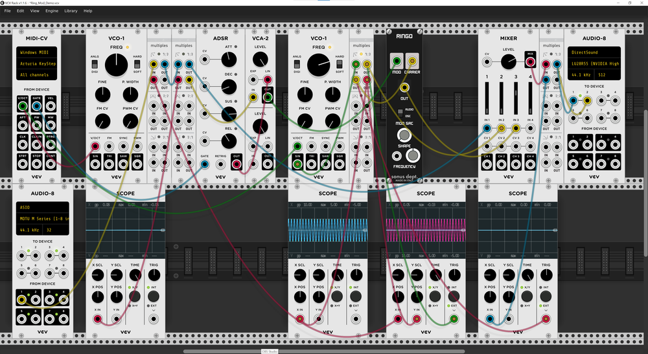Click the RINGO SHAPE knob

[404, 135]
